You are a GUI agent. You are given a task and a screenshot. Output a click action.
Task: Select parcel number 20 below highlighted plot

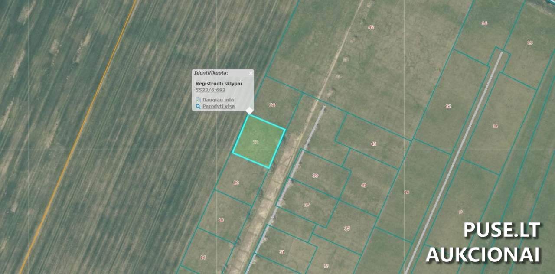(x=236, y=183)
